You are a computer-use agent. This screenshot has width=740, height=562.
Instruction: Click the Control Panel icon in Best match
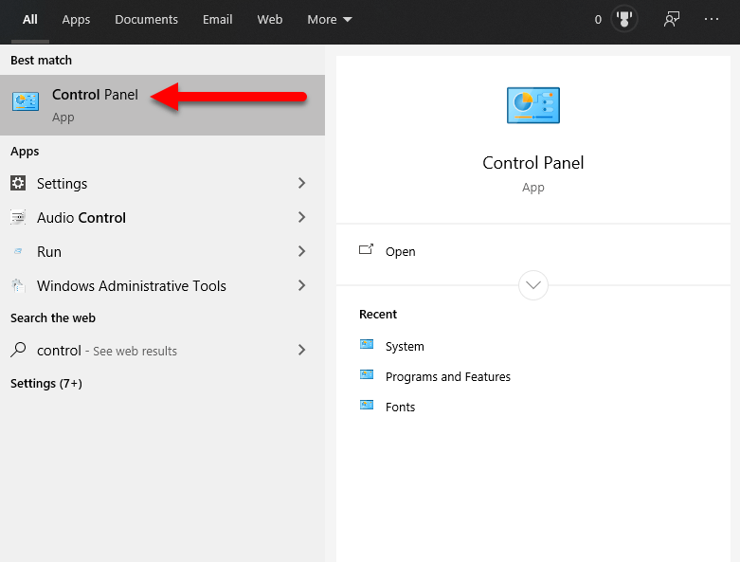point(26,101)
